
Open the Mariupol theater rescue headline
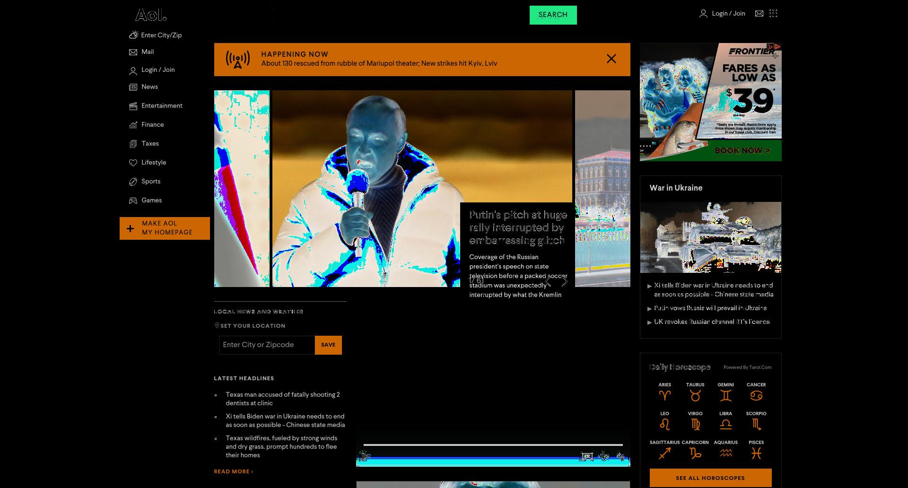(379, 63)
